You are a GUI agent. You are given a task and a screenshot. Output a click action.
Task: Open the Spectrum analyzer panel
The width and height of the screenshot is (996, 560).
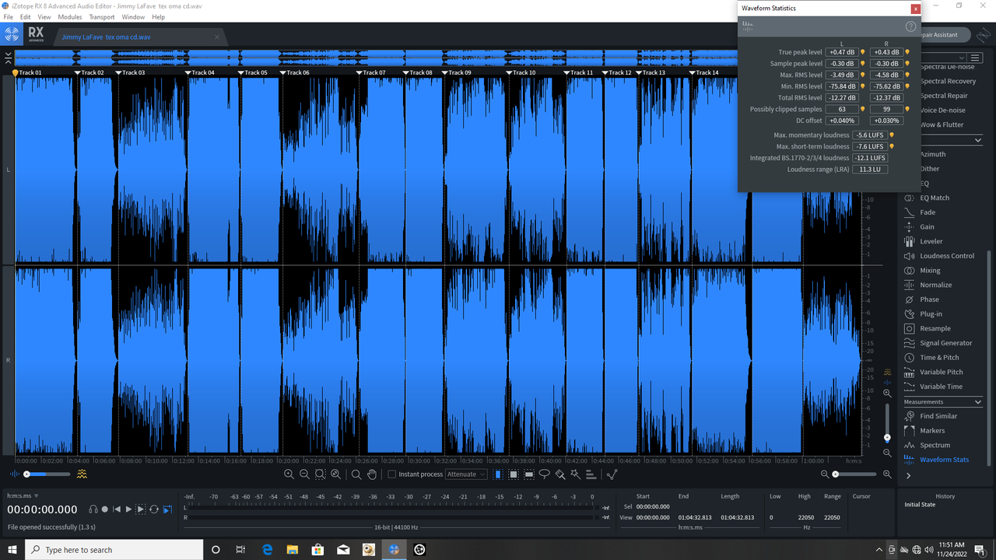[x=935, y=445]
